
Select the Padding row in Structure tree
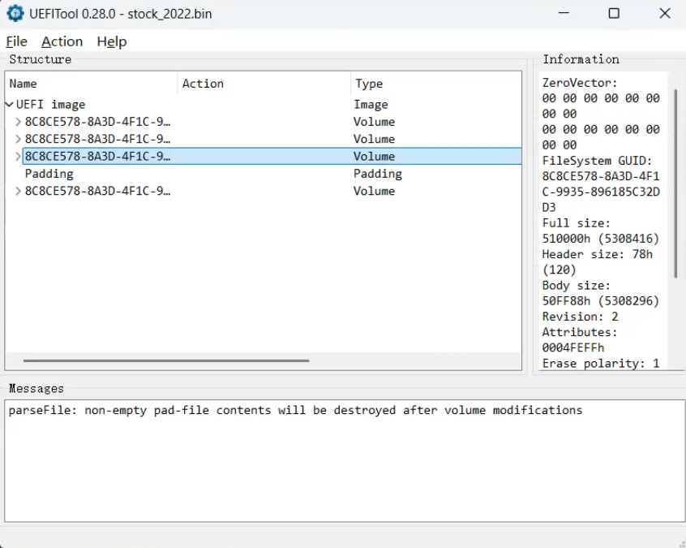264,174
